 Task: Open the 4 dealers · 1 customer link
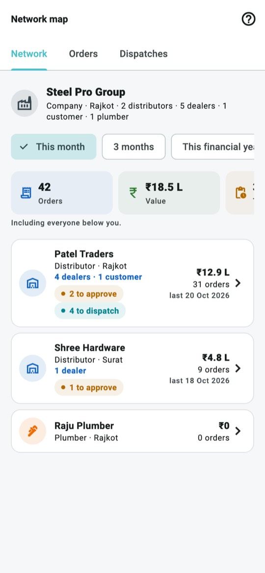(x=98, y=277)
